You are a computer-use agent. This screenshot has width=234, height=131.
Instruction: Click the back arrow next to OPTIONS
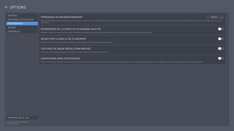6,7
